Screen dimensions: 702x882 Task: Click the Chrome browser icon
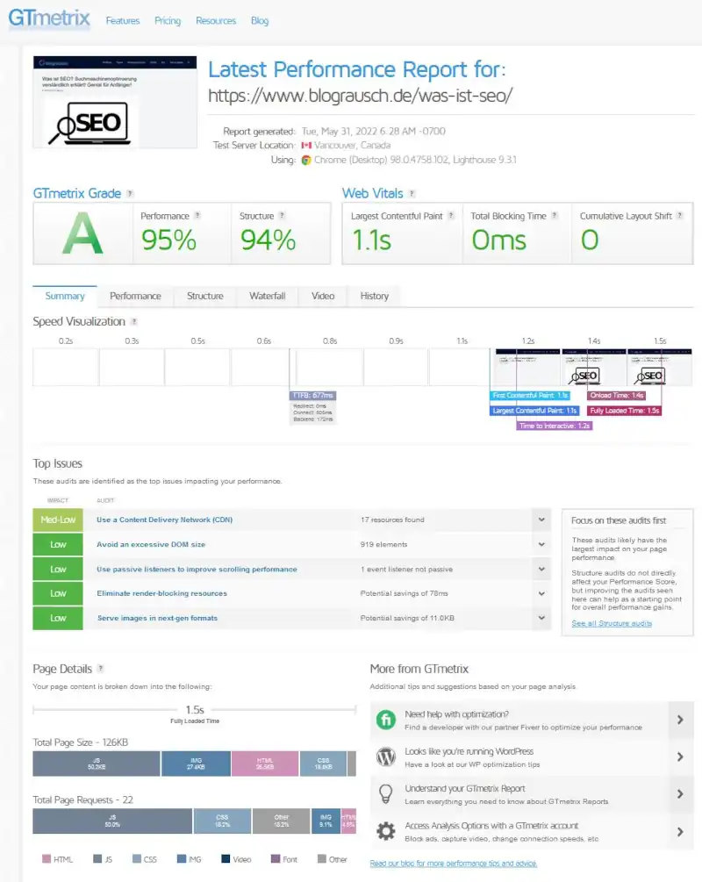point(306,160)
